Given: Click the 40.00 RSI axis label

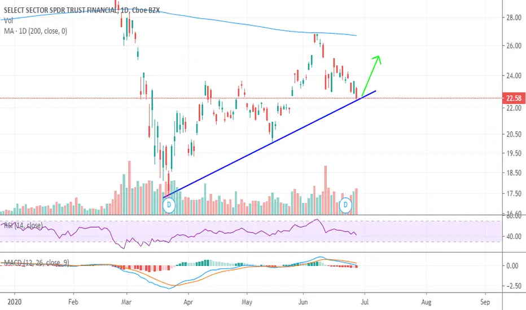Looking at the screenshot, I should click(x=514, y=237).
